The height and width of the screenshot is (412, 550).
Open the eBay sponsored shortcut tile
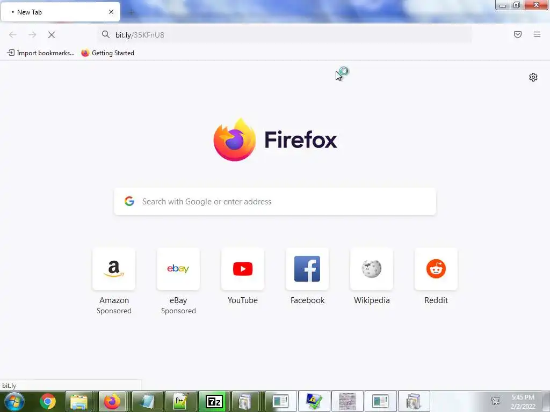coord(178,269)
